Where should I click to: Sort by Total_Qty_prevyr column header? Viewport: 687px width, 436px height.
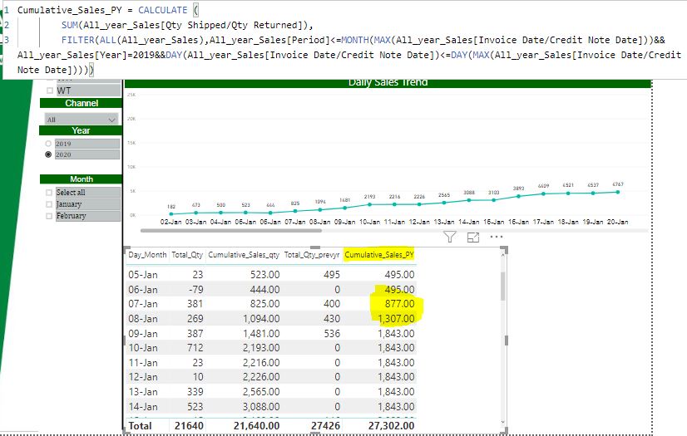312,255
